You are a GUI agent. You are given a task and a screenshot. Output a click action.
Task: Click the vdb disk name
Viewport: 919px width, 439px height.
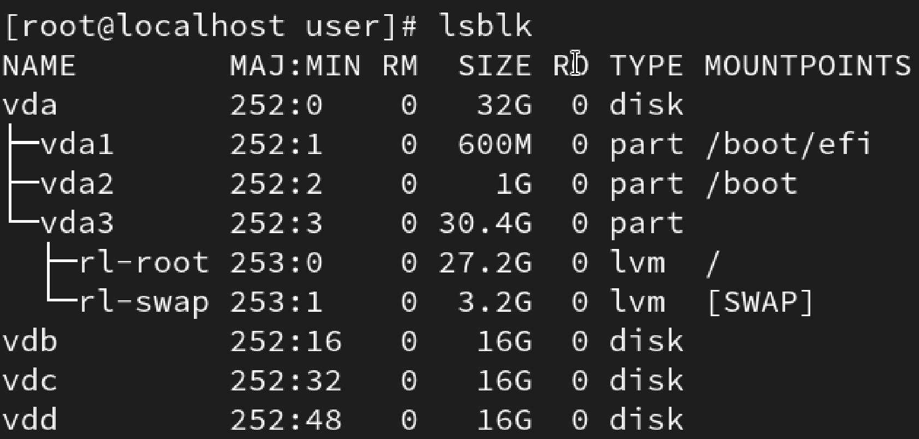[30, 342]
